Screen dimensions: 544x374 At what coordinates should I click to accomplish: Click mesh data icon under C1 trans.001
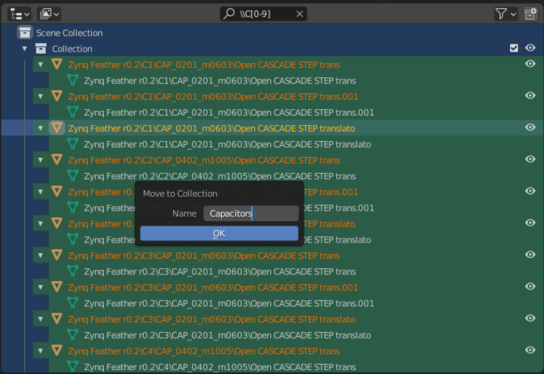click(73, 112)
